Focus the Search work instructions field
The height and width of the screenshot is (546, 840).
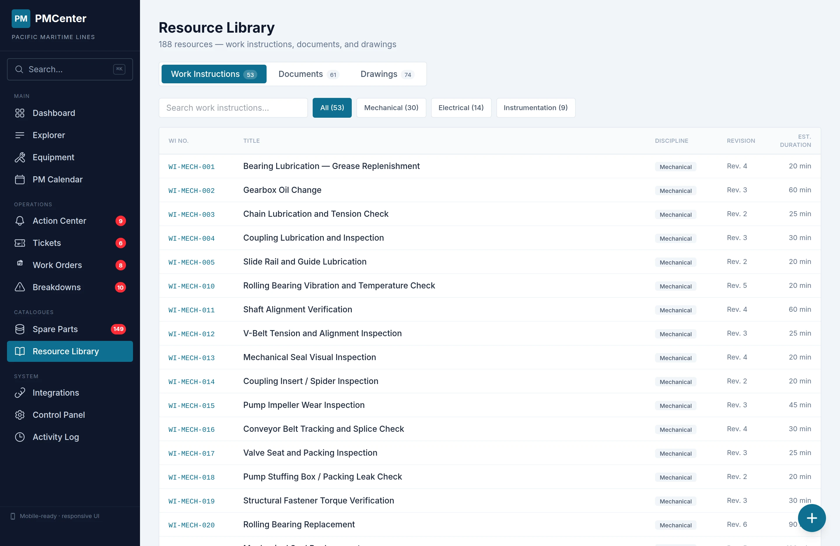pyautogui.click(x=233, y=108)
